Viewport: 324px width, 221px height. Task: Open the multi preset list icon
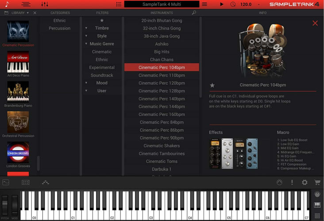click(119, 4)
